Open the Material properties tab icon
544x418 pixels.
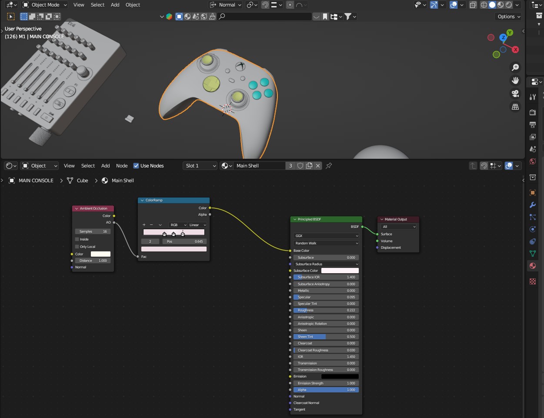pyautogui.click(x=533, y=266)
